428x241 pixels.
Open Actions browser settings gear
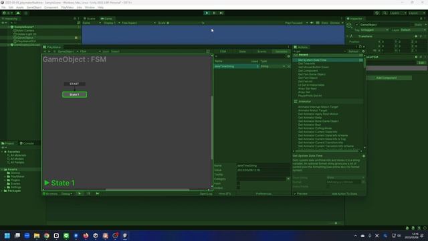point(363,52)
